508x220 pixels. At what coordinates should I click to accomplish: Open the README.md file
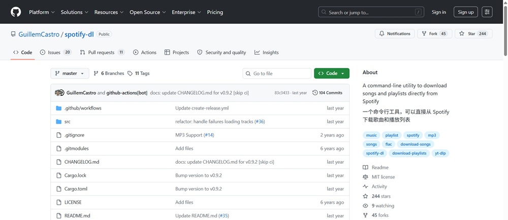77,215
